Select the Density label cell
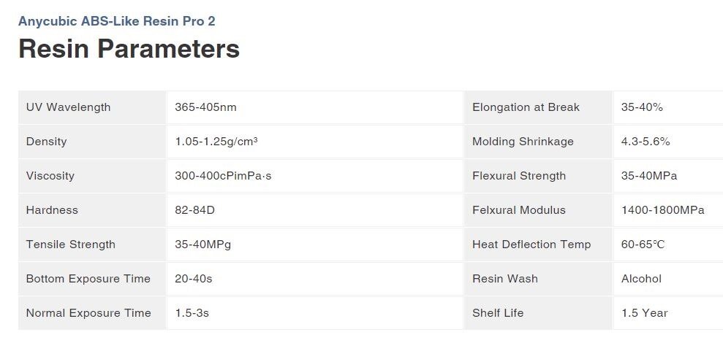 92,142
